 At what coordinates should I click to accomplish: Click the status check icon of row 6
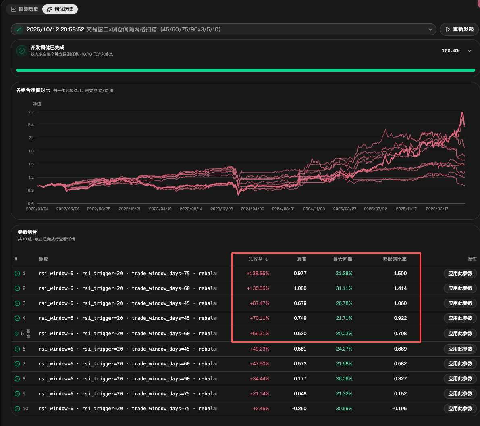(17, 349)
